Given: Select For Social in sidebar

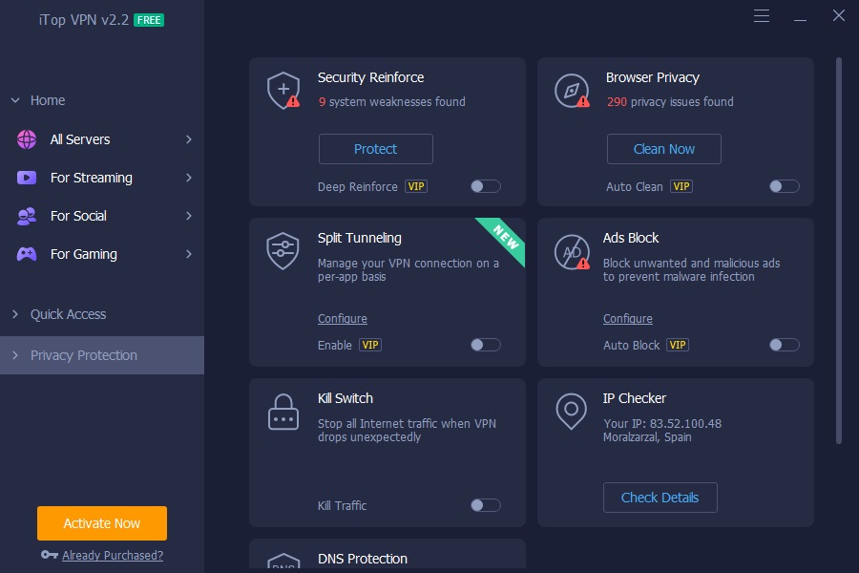Looking at the screenshot, I should coord(102,216).
